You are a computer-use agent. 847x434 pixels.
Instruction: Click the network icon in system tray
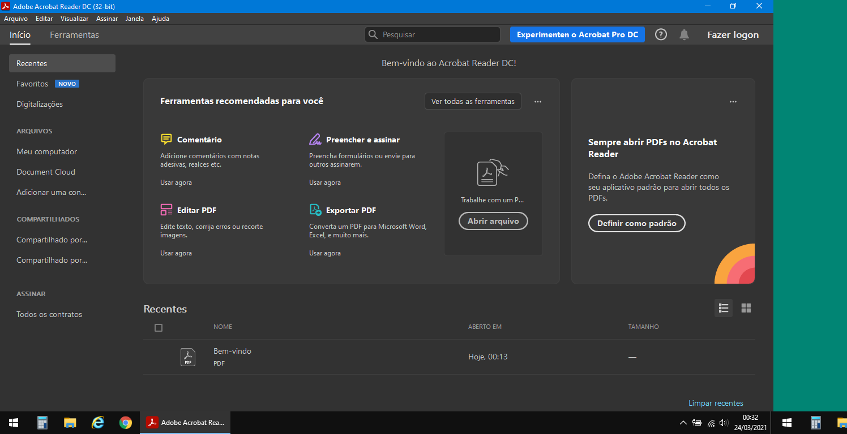[711, 423]
